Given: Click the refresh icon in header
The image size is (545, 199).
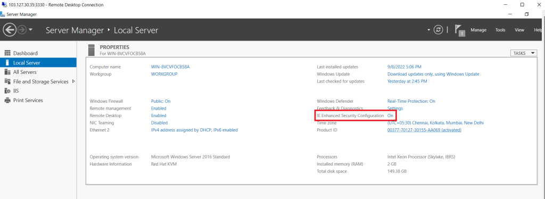Looking at the screenshot, I should click(x=439, y=30).
